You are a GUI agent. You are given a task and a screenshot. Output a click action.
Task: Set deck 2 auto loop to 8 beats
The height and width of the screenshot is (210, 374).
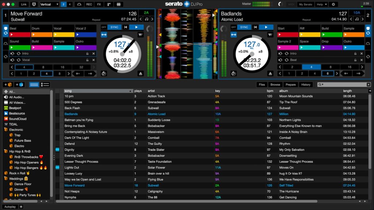[330, 67]
